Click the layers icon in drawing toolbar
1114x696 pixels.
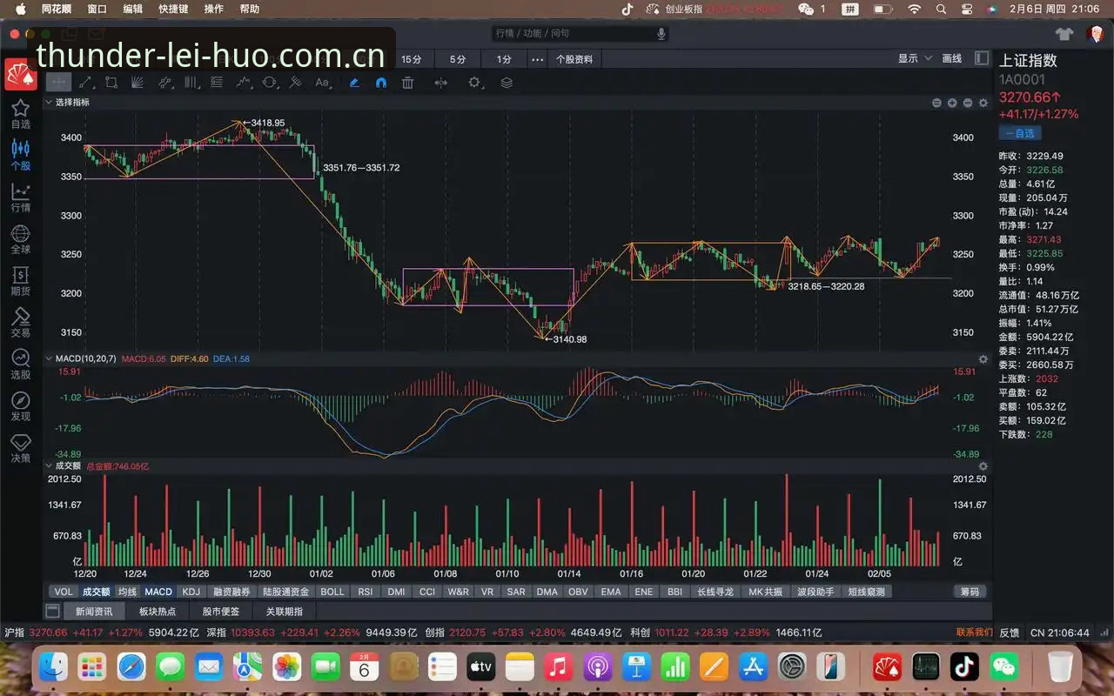click(x=507, y=83)
